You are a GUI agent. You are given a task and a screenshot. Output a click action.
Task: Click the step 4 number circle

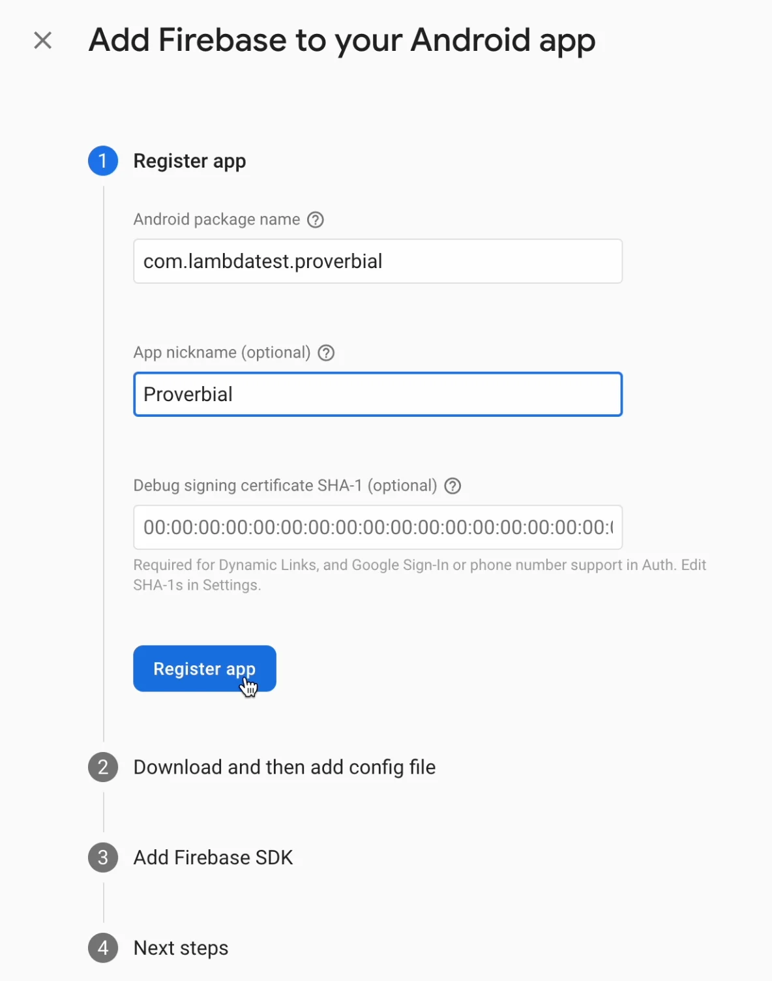pos(103,948)
